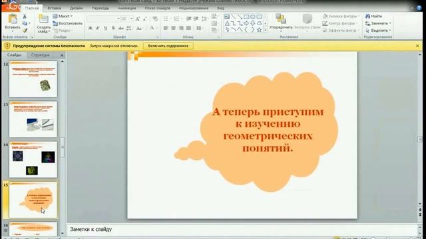Image resolution: width=426 pixels, height=239 pixels.
Task: Click the Включить содержимое button
Action: coord(168,46)
